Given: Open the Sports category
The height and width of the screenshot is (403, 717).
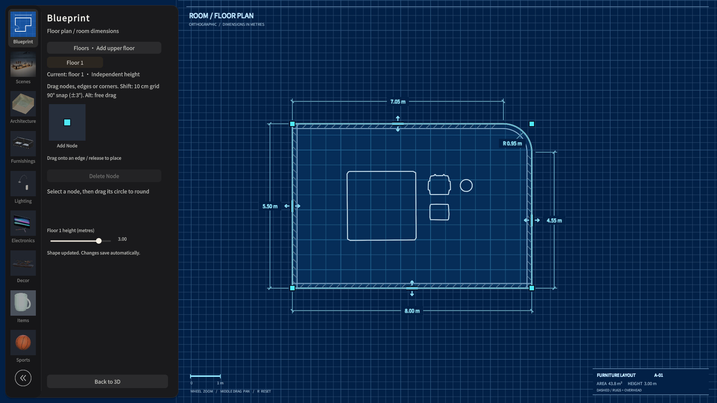Looking at the screenshot, I should (23, 347).
